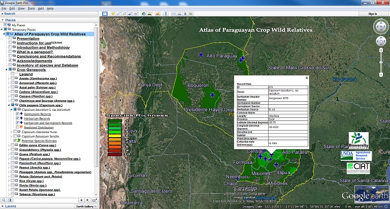Uncheck Herbarium and Germplasm Records checkbox
The image size is (390, 209).
click(x=17, y=123)
